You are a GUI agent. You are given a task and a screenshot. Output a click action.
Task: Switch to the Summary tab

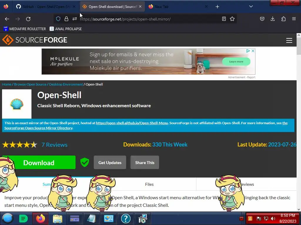[47, 184]
